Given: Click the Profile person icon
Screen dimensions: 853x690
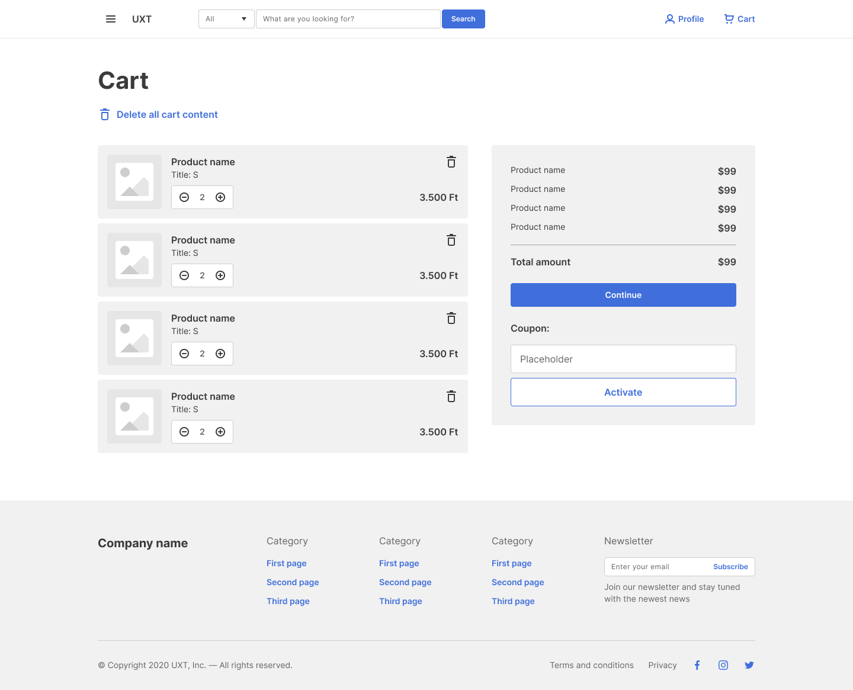Looking at the screenshot, I should (x=670, y=19).
